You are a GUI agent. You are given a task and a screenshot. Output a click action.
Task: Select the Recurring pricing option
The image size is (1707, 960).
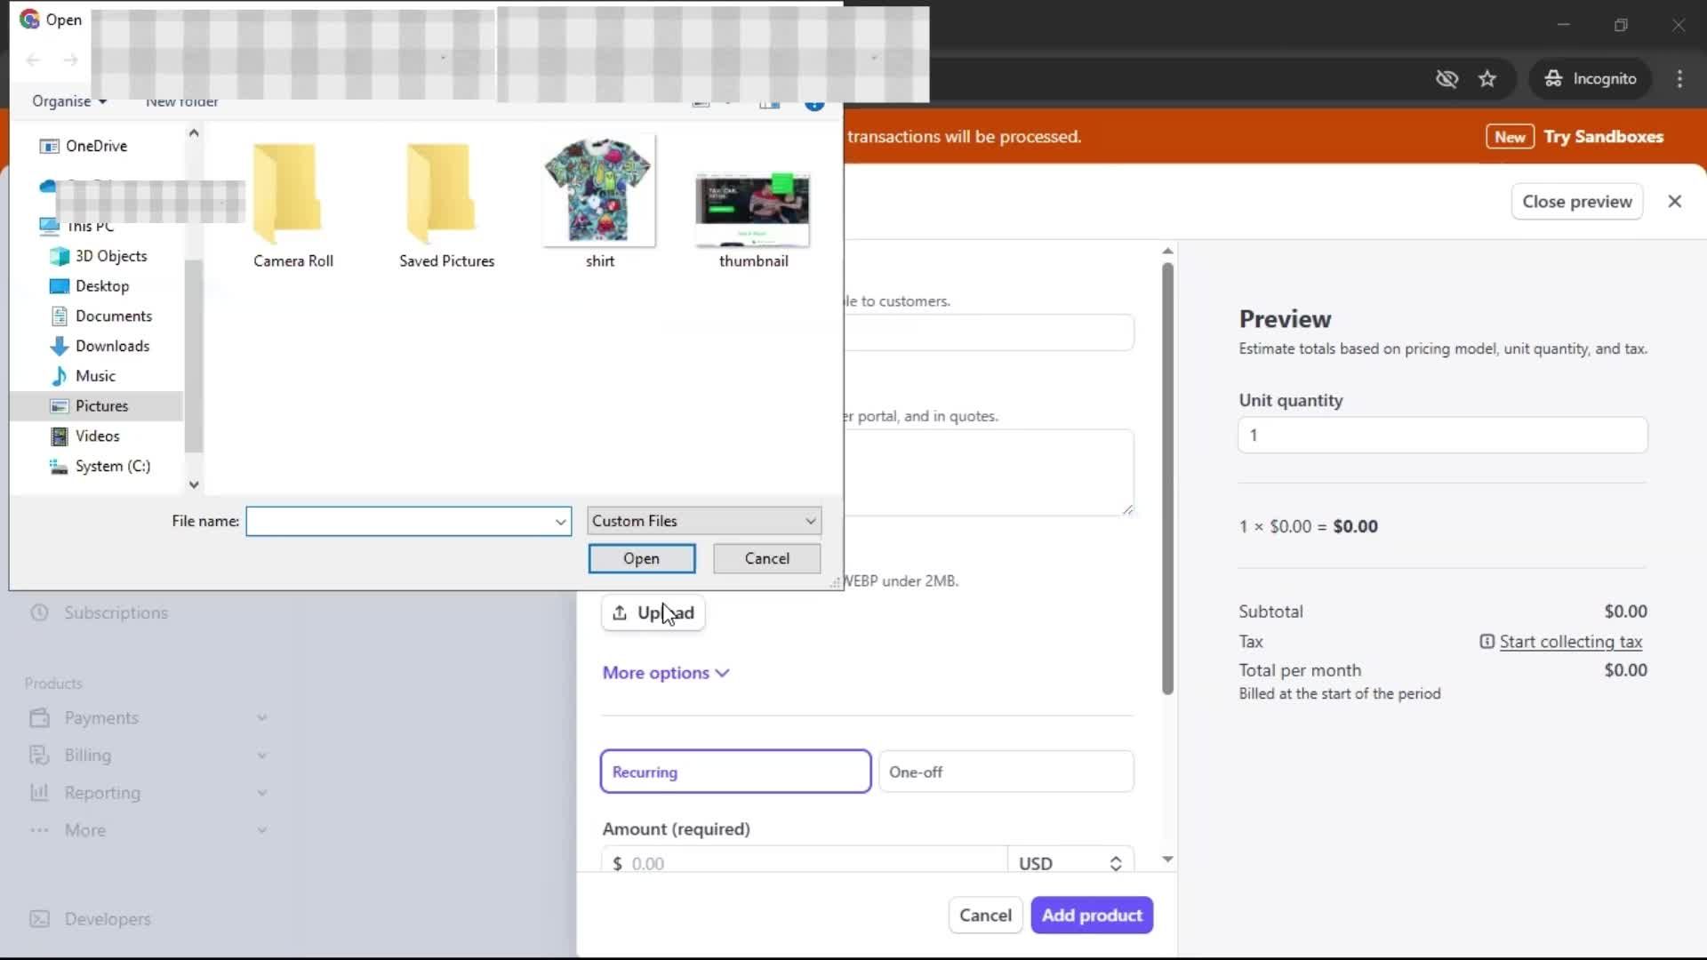pos(735,772)
